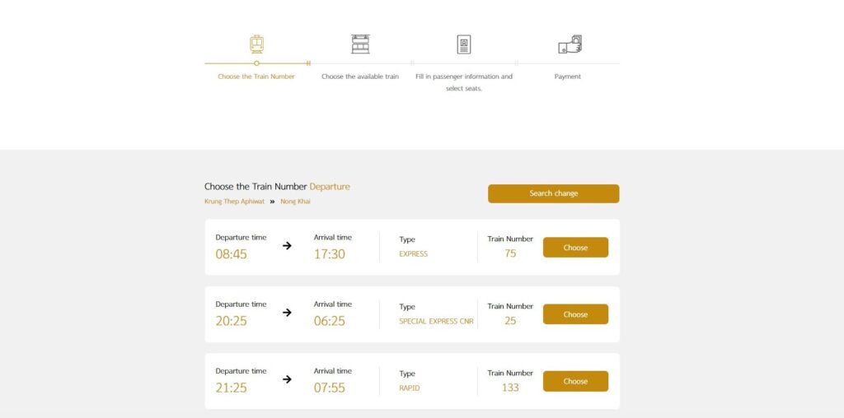Choose Special Express CNR train 25
844x418 pixels.
pos(575,314)
